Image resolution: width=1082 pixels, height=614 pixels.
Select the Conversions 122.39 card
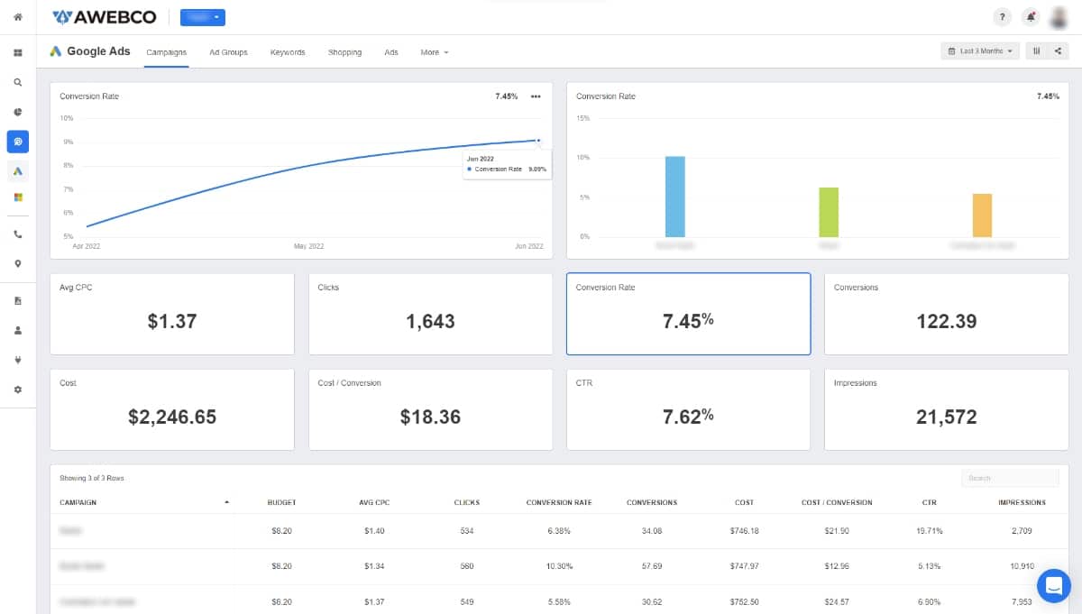click(947, 315)
